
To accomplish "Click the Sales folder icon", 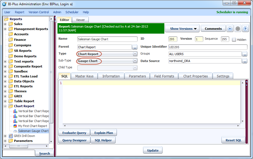I will click(11, 24).
